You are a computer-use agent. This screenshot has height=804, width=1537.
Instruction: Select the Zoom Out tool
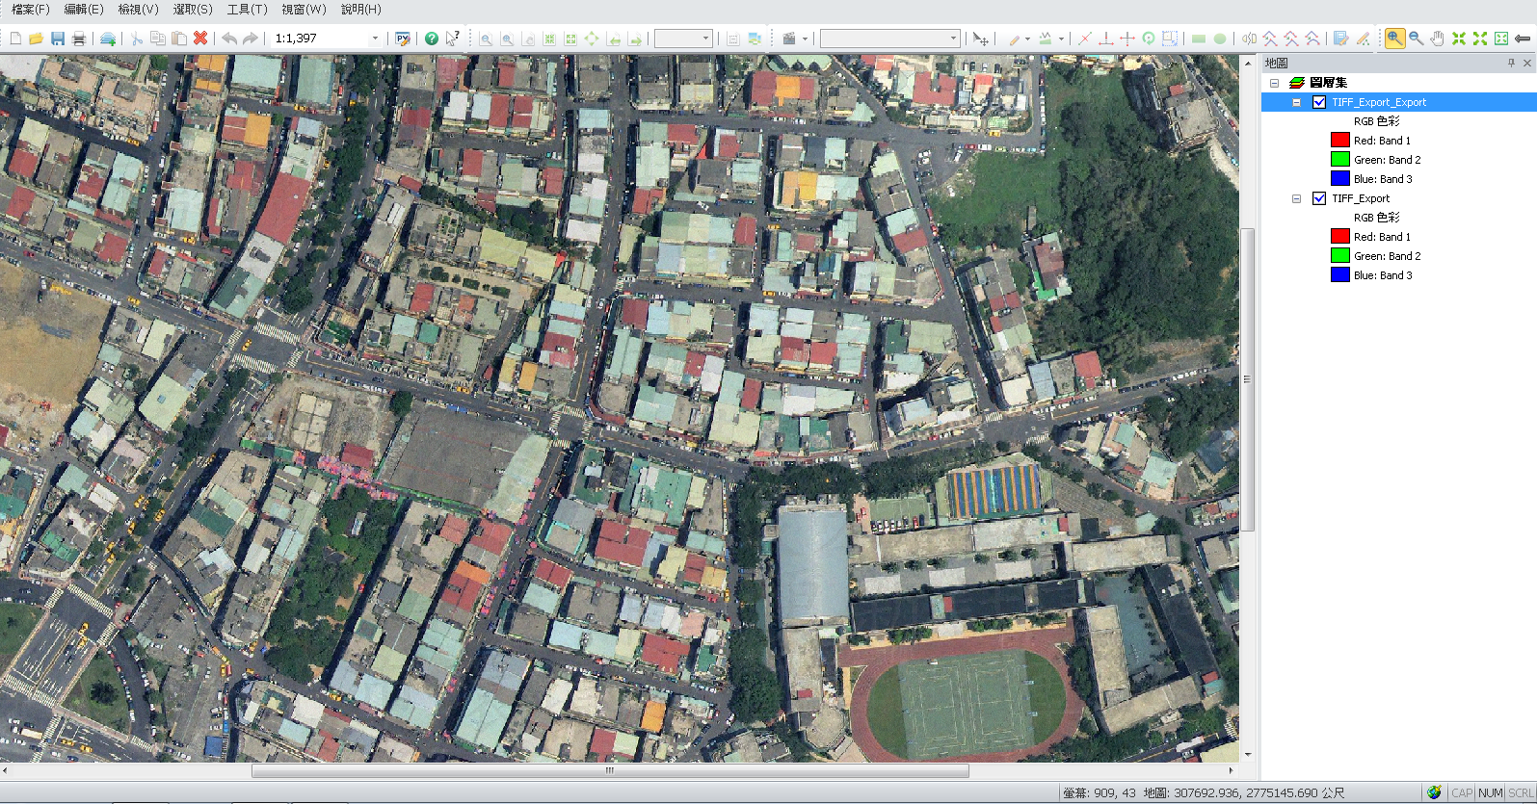[1416, 39]
